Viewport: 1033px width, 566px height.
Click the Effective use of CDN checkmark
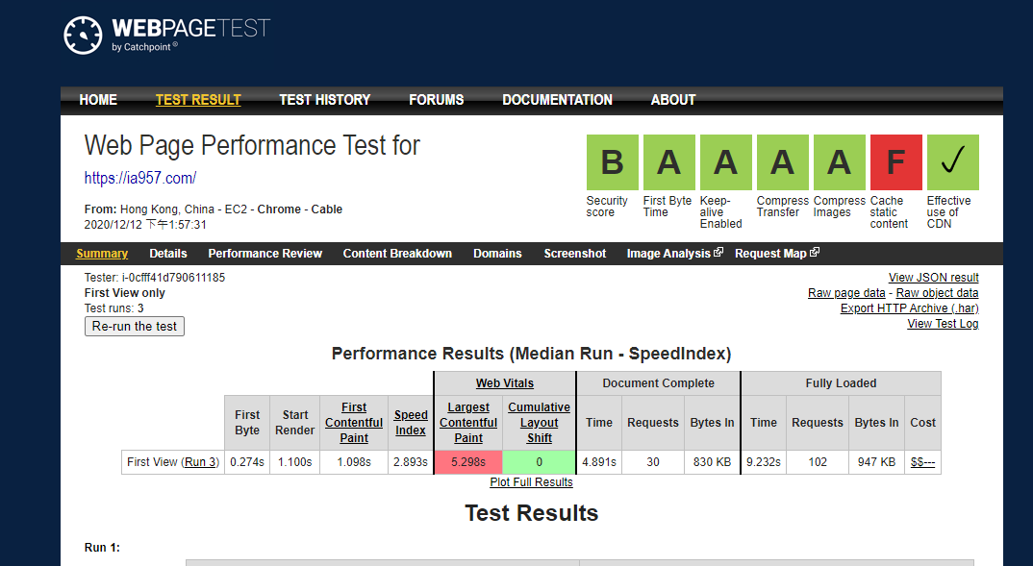click(952, 162)
